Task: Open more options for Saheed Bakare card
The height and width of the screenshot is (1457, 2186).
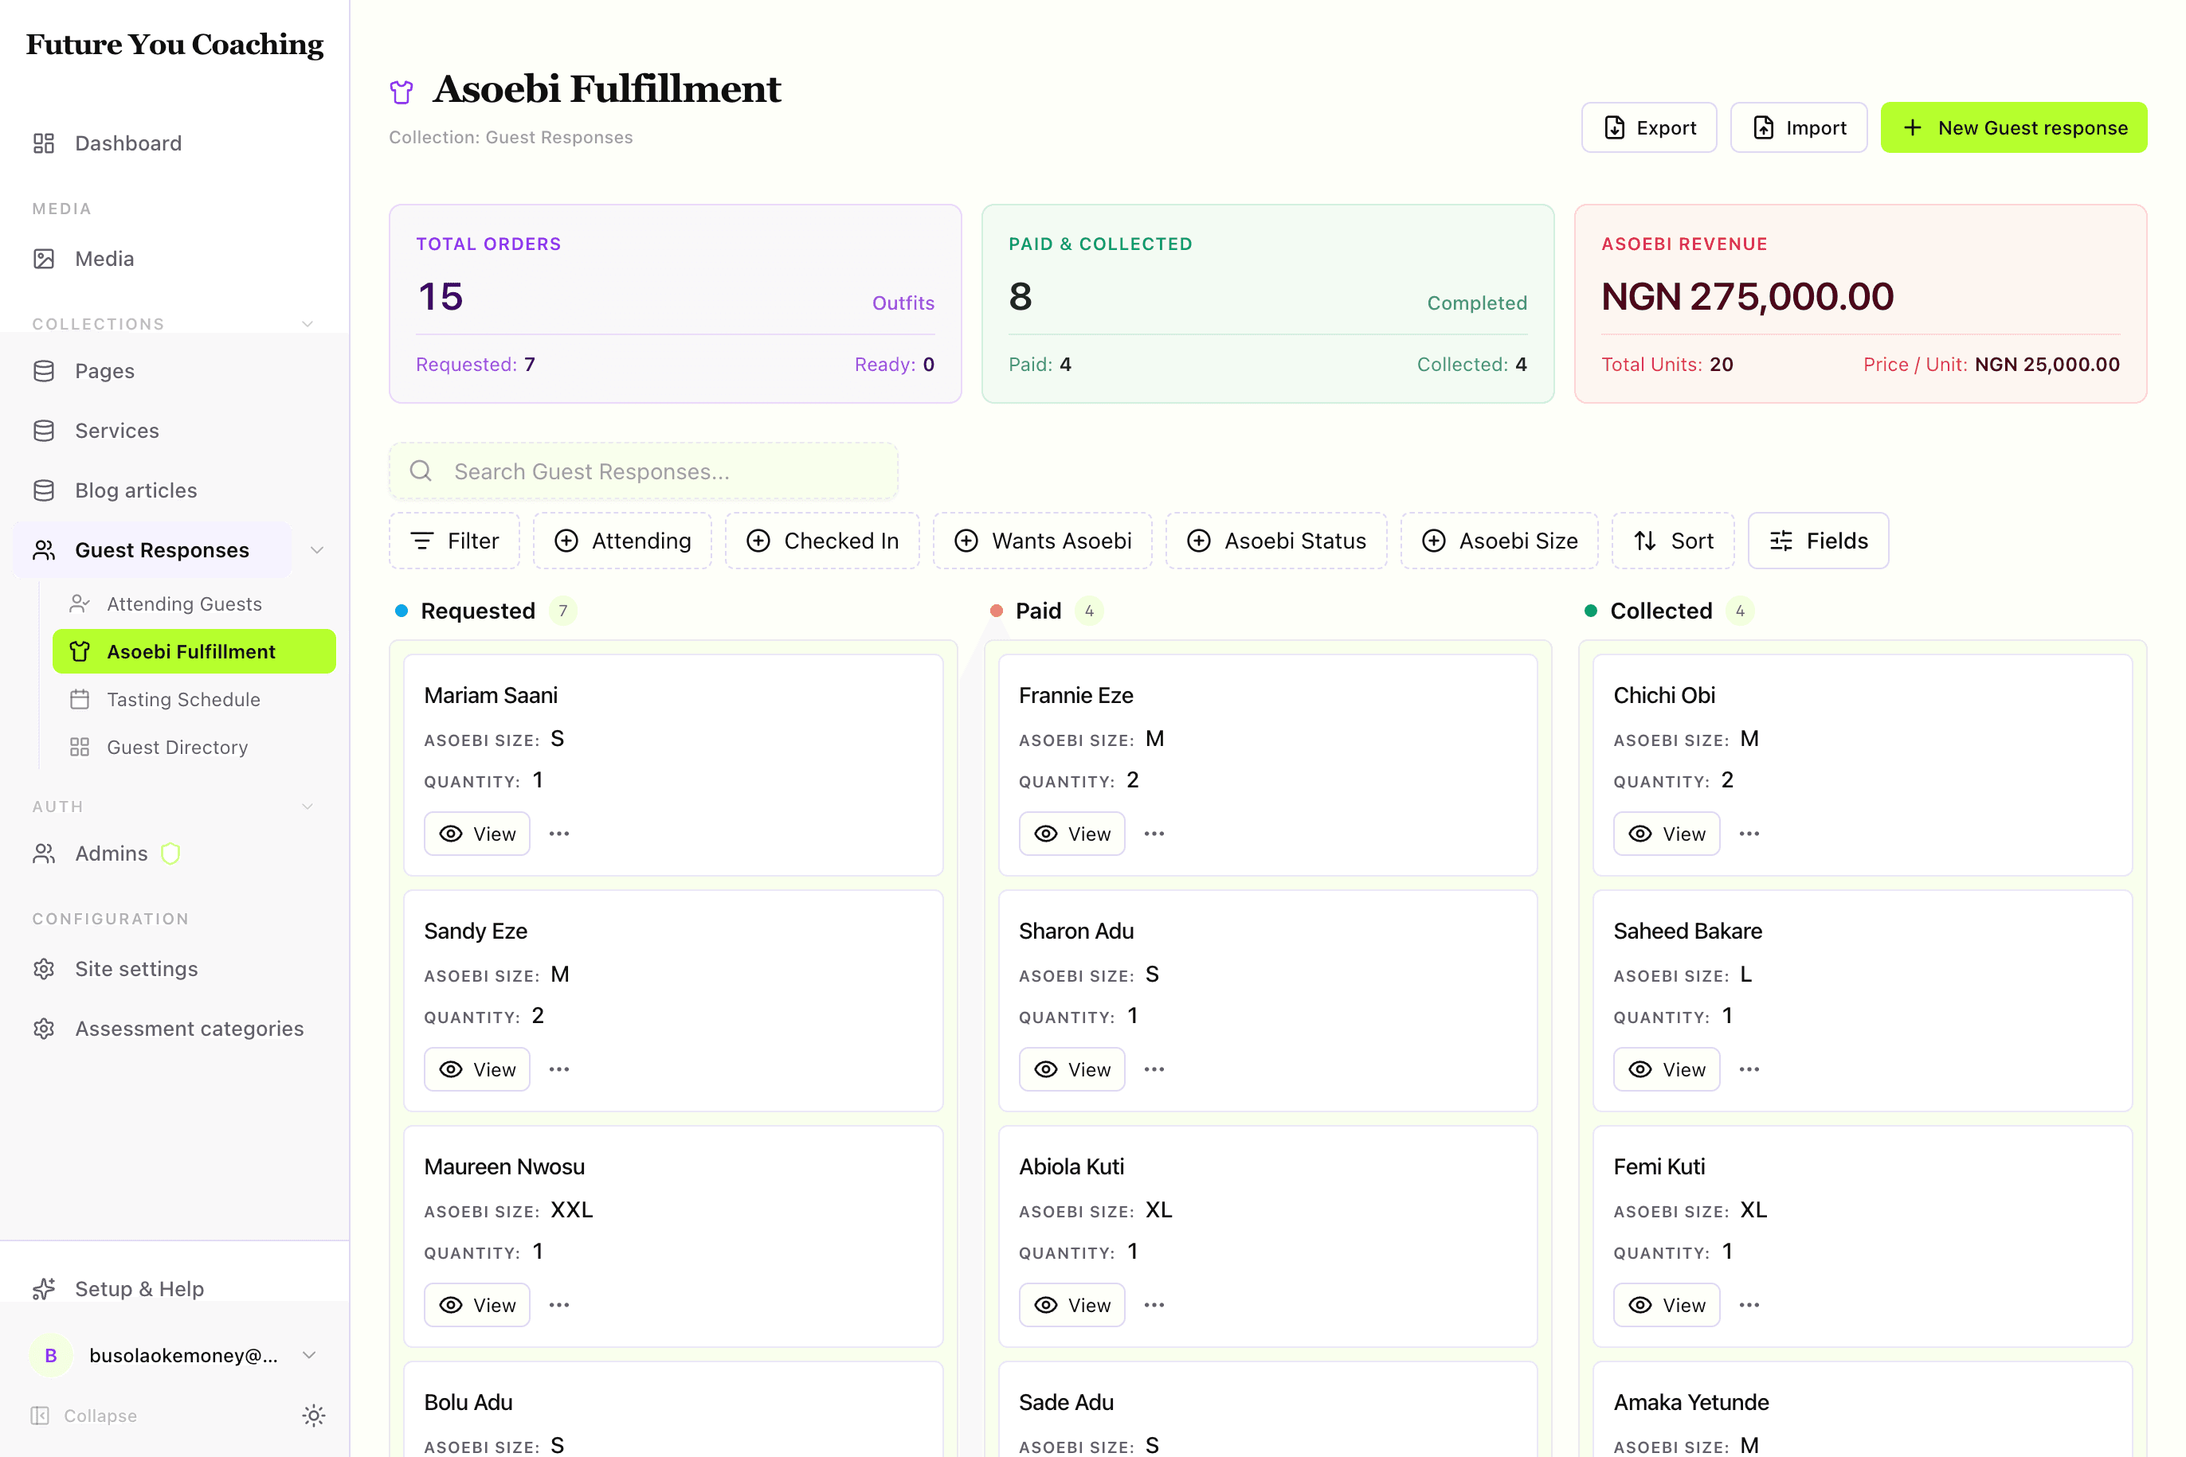Action: (1749, 1069)
